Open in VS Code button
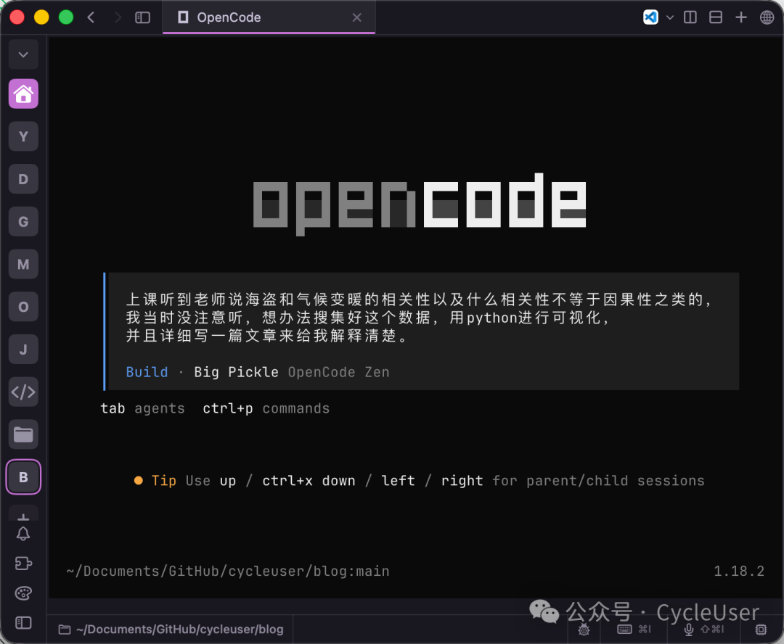This screenshot has width=784, height=644. tap(650, 17)
